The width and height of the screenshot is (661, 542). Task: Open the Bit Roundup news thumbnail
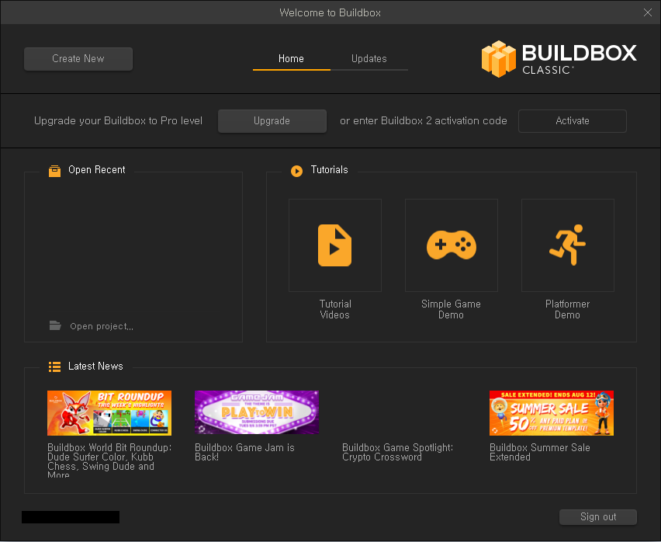109,413
